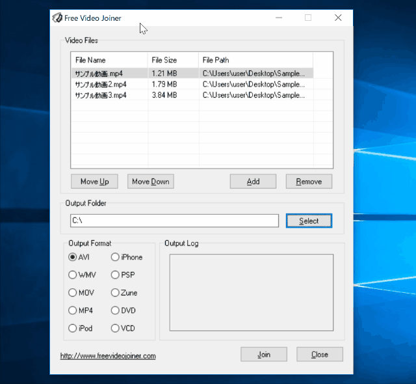Add a video file with Add button
This screenshot has height=384, width=416.
(253, 182)
